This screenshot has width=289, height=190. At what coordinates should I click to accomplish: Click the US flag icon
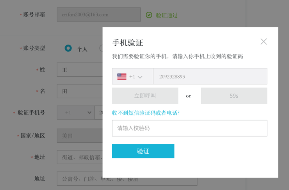pyautogui.click(x=122, y=77)
